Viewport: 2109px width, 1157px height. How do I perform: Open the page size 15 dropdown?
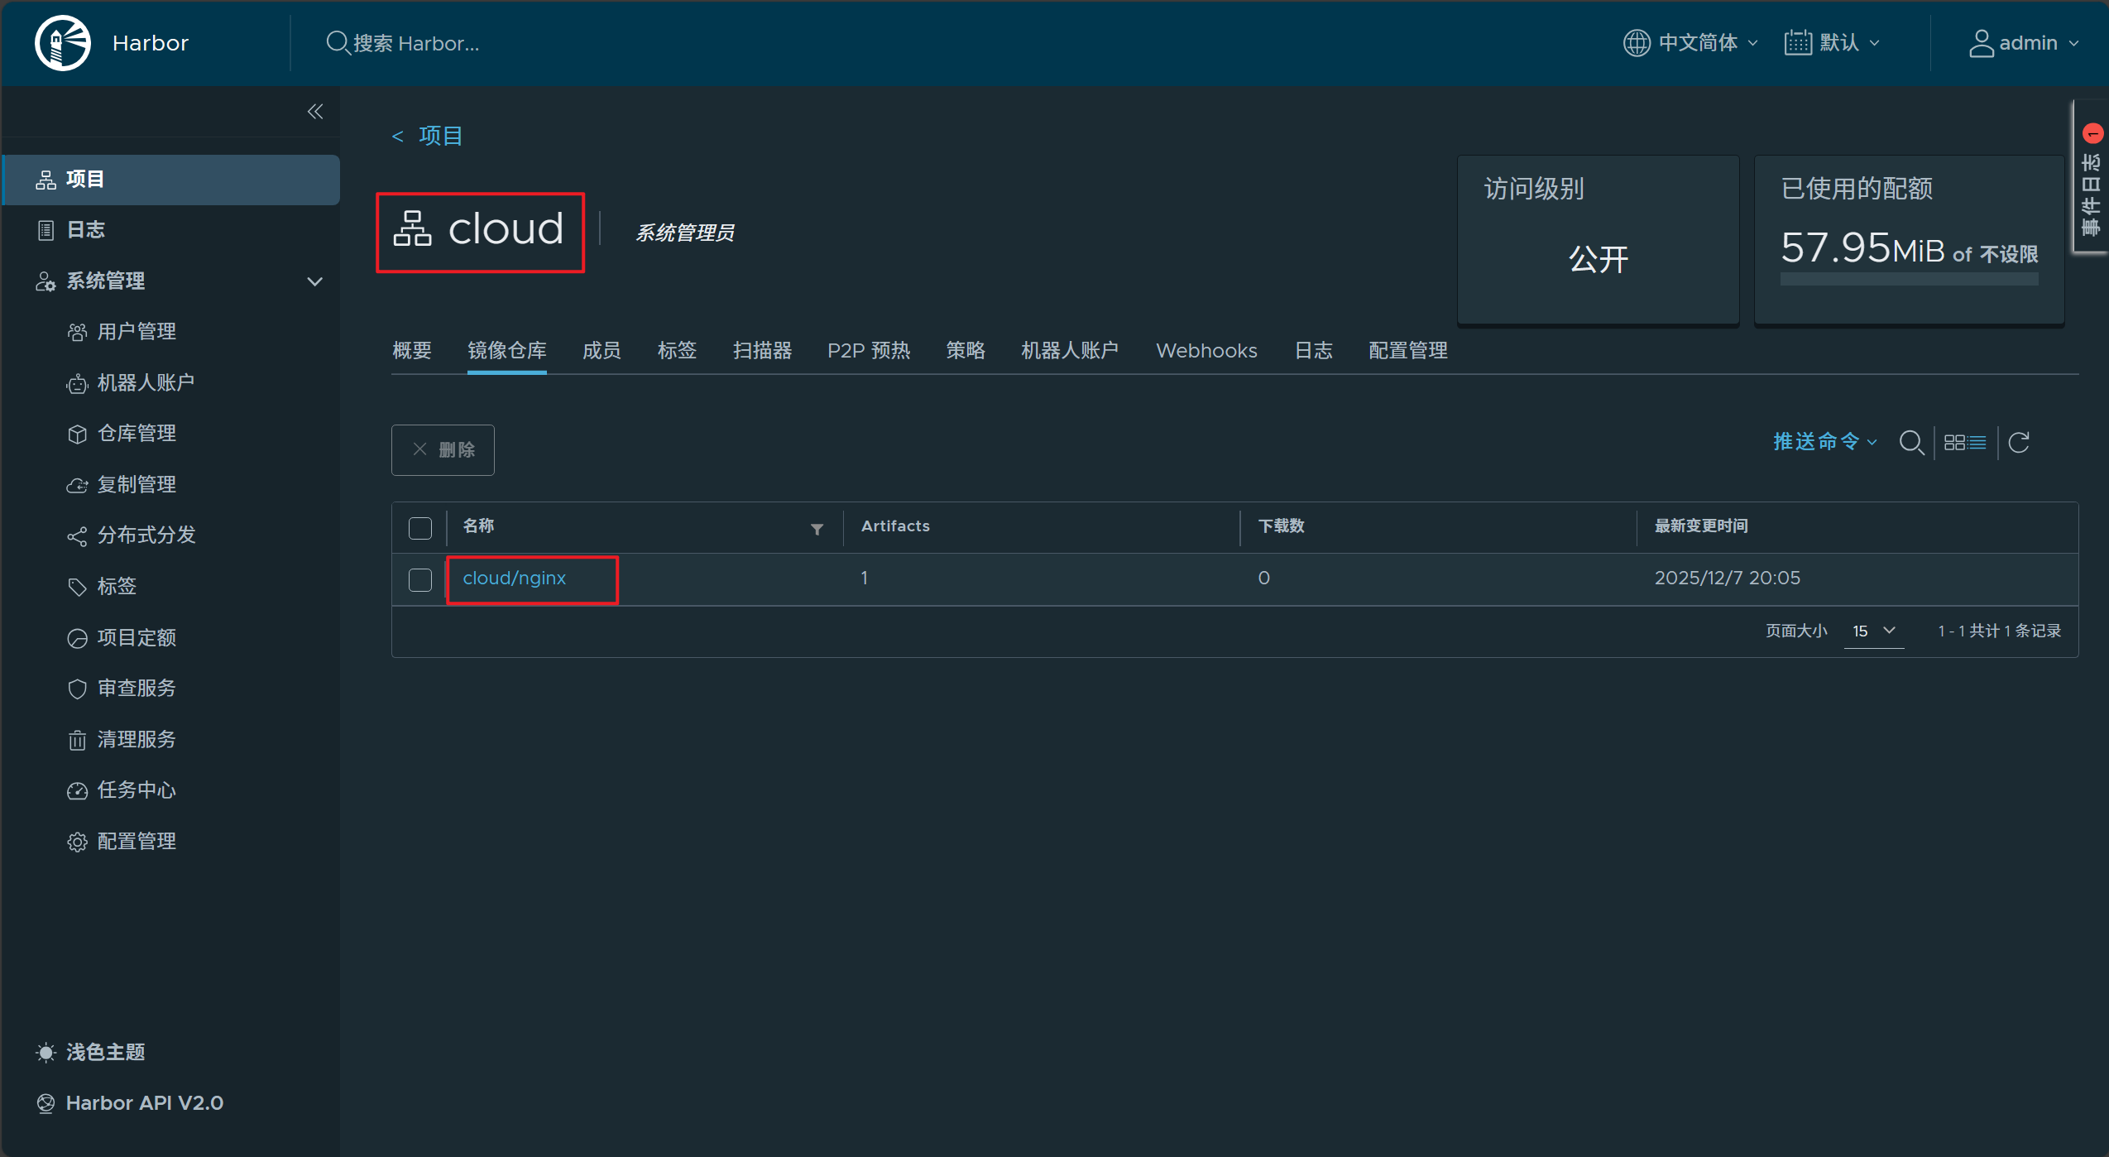click(1873, 631)
